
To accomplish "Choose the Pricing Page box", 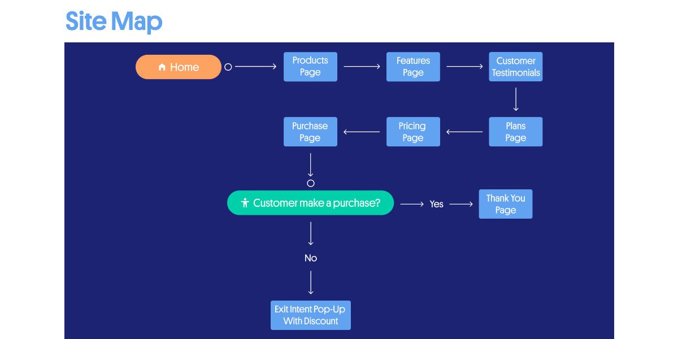I will coord(413,132).
